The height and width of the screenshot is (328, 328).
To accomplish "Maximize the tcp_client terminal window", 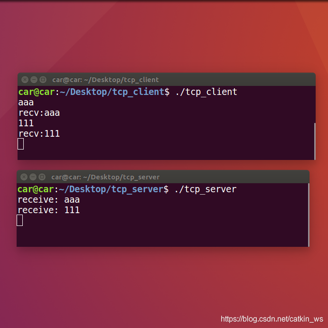I will pos(43,79).
